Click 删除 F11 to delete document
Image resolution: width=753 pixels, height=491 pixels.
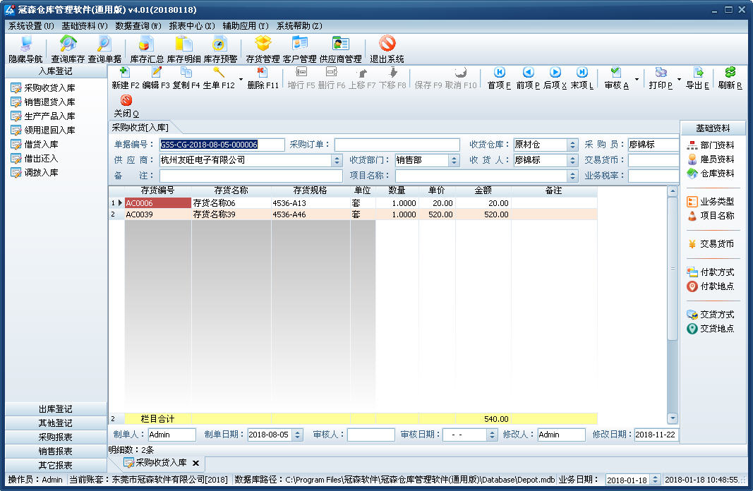click(263, 78)
